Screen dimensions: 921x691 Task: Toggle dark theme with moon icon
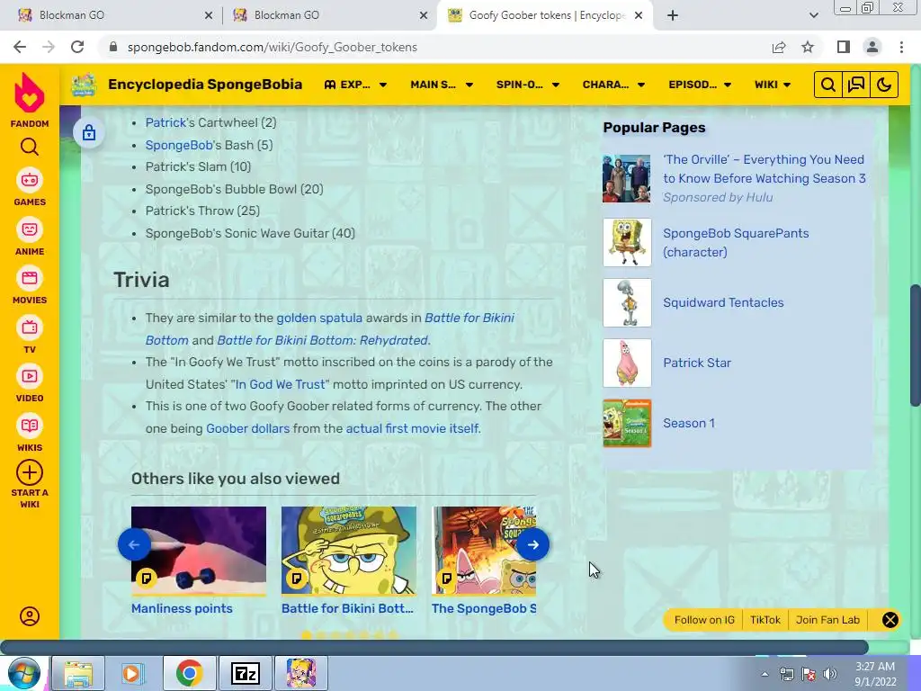tap(884, 85)
